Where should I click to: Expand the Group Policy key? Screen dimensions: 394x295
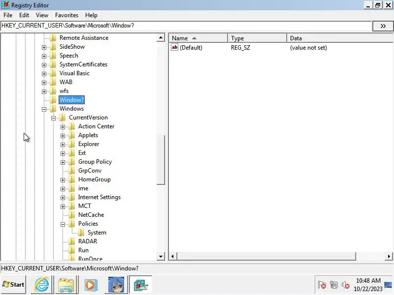point(63,162)
